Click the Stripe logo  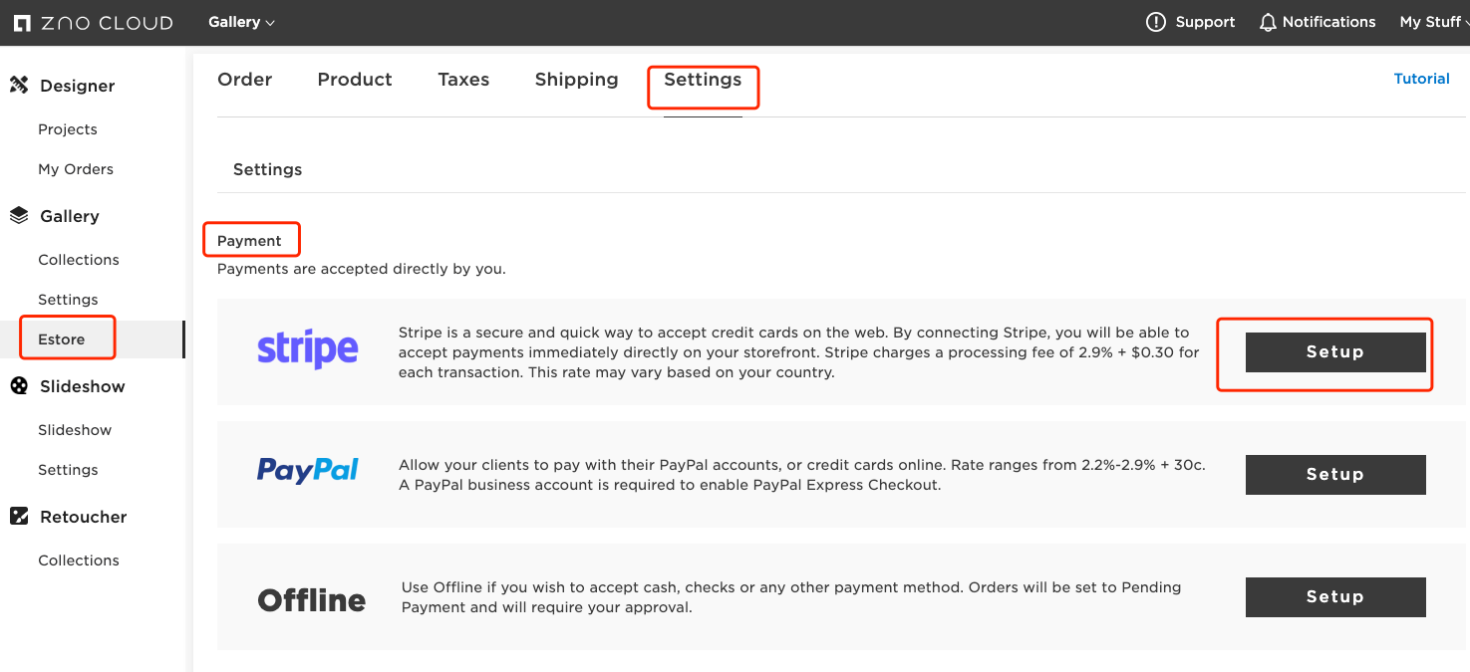[x=308, y=349]
